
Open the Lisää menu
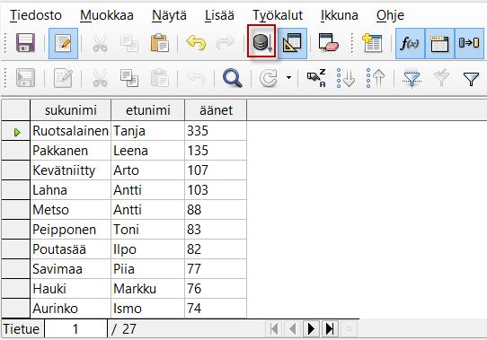point(219,15)
